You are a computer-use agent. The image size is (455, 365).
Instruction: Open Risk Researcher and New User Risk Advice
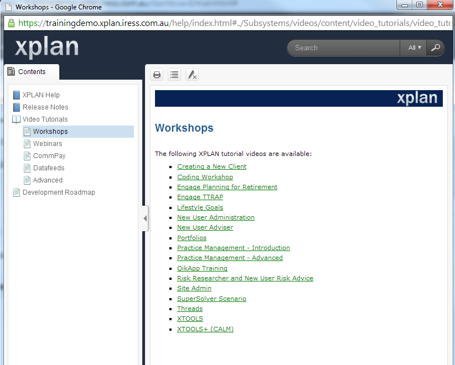click(245, 278)
